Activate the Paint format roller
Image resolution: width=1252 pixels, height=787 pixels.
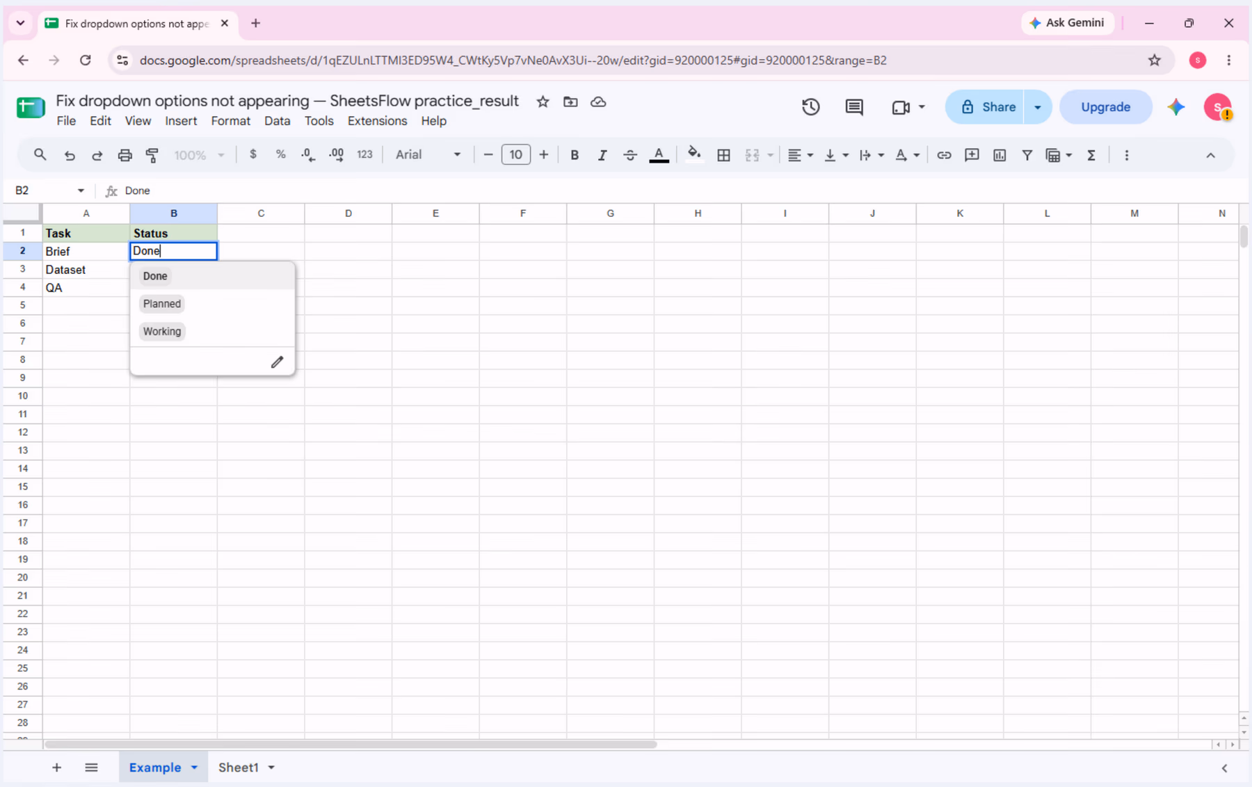pyautogui.click(x=152, y=155)
